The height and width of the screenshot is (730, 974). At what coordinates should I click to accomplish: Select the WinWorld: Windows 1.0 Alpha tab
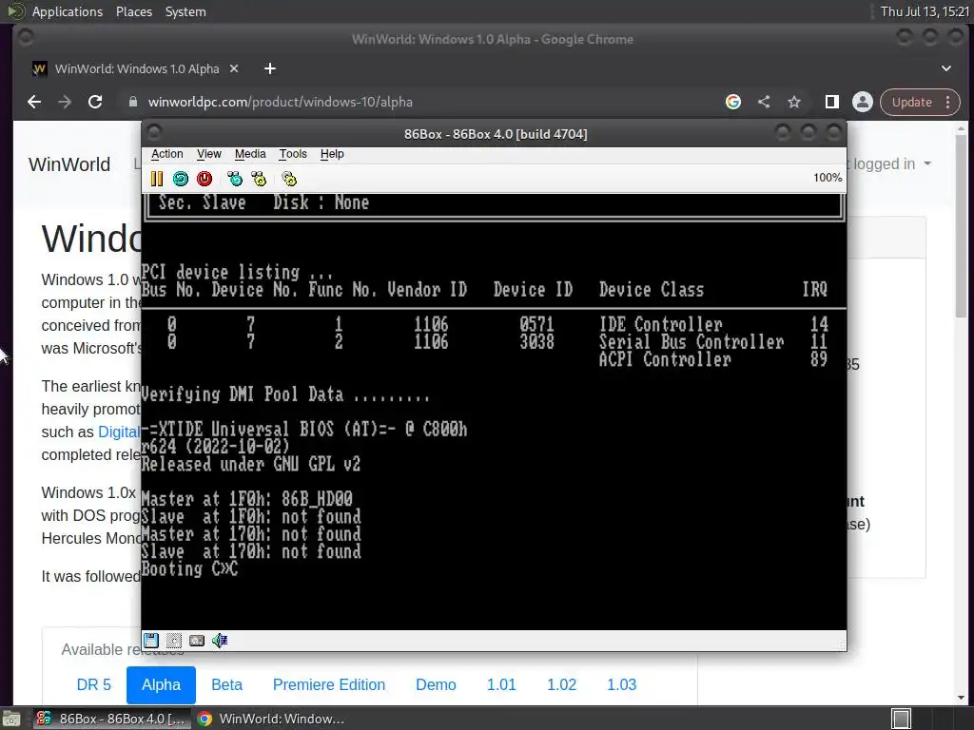(x=137, y=68)
